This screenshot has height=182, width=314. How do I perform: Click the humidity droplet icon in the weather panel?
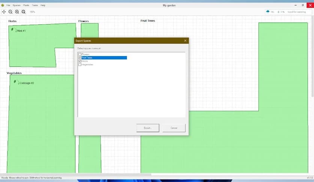(278, 12)
